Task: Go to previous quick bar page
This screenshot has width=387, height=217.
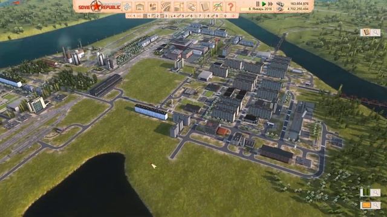Action: pos(129,16)
